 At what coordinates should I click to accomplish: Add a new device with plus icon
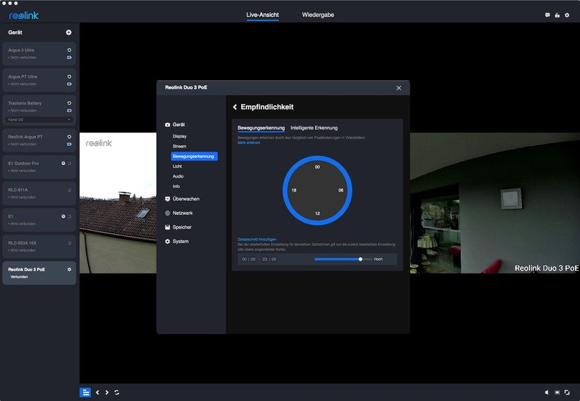(x=68, y=32)
